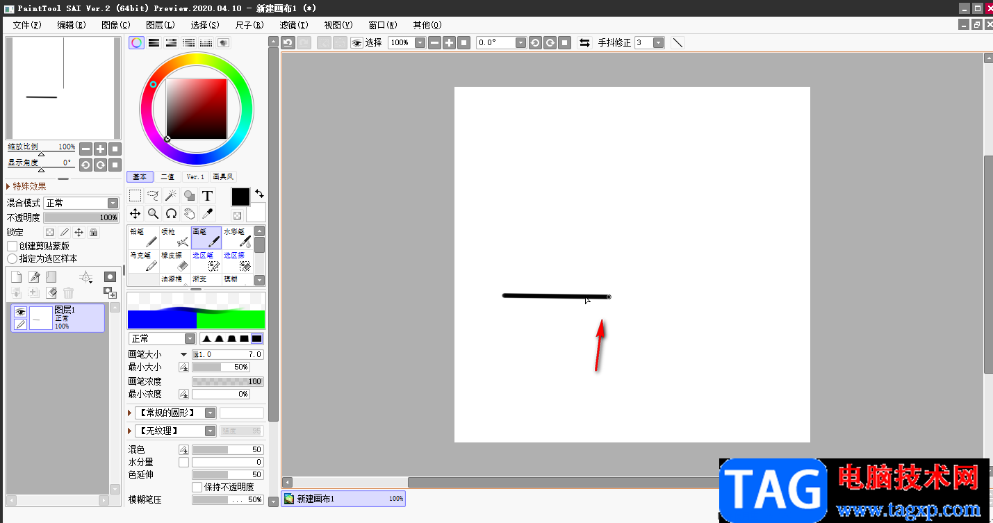Open the 文件(F) menu
This screenshot has width=993, height=523.
[27, 24]
